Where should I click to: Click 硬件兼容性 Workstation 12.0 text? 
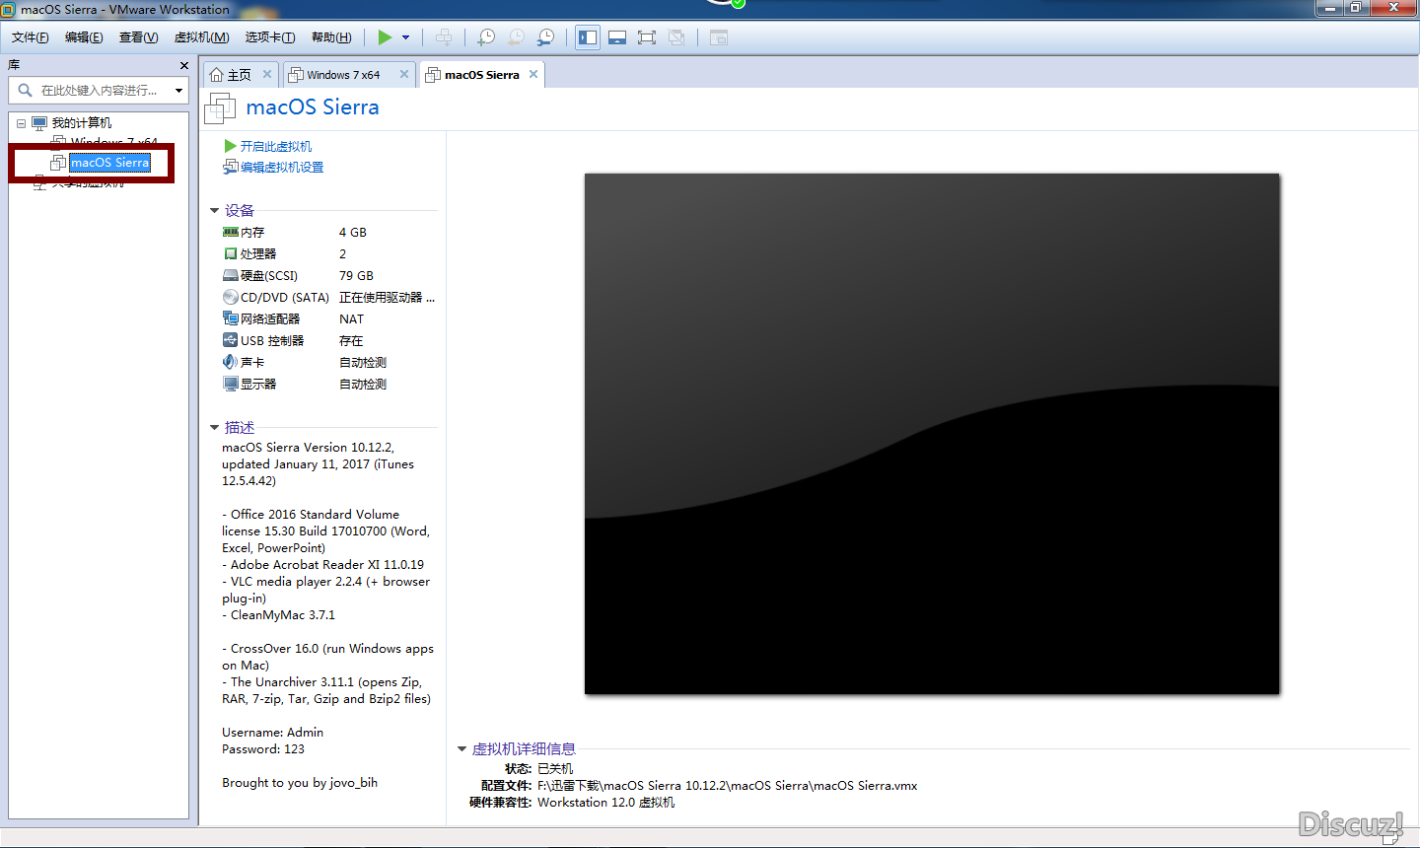pos(606,803)
